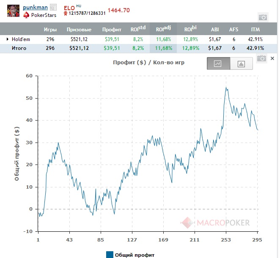Sort by AFS column header

pos(233,30)
